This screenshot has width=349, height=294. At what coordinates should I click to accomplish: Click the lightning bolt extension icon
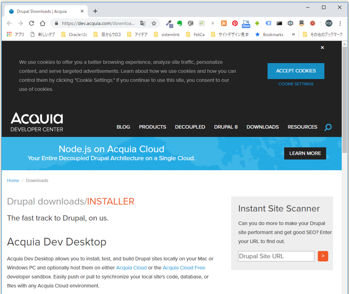(x=213, y=23)
